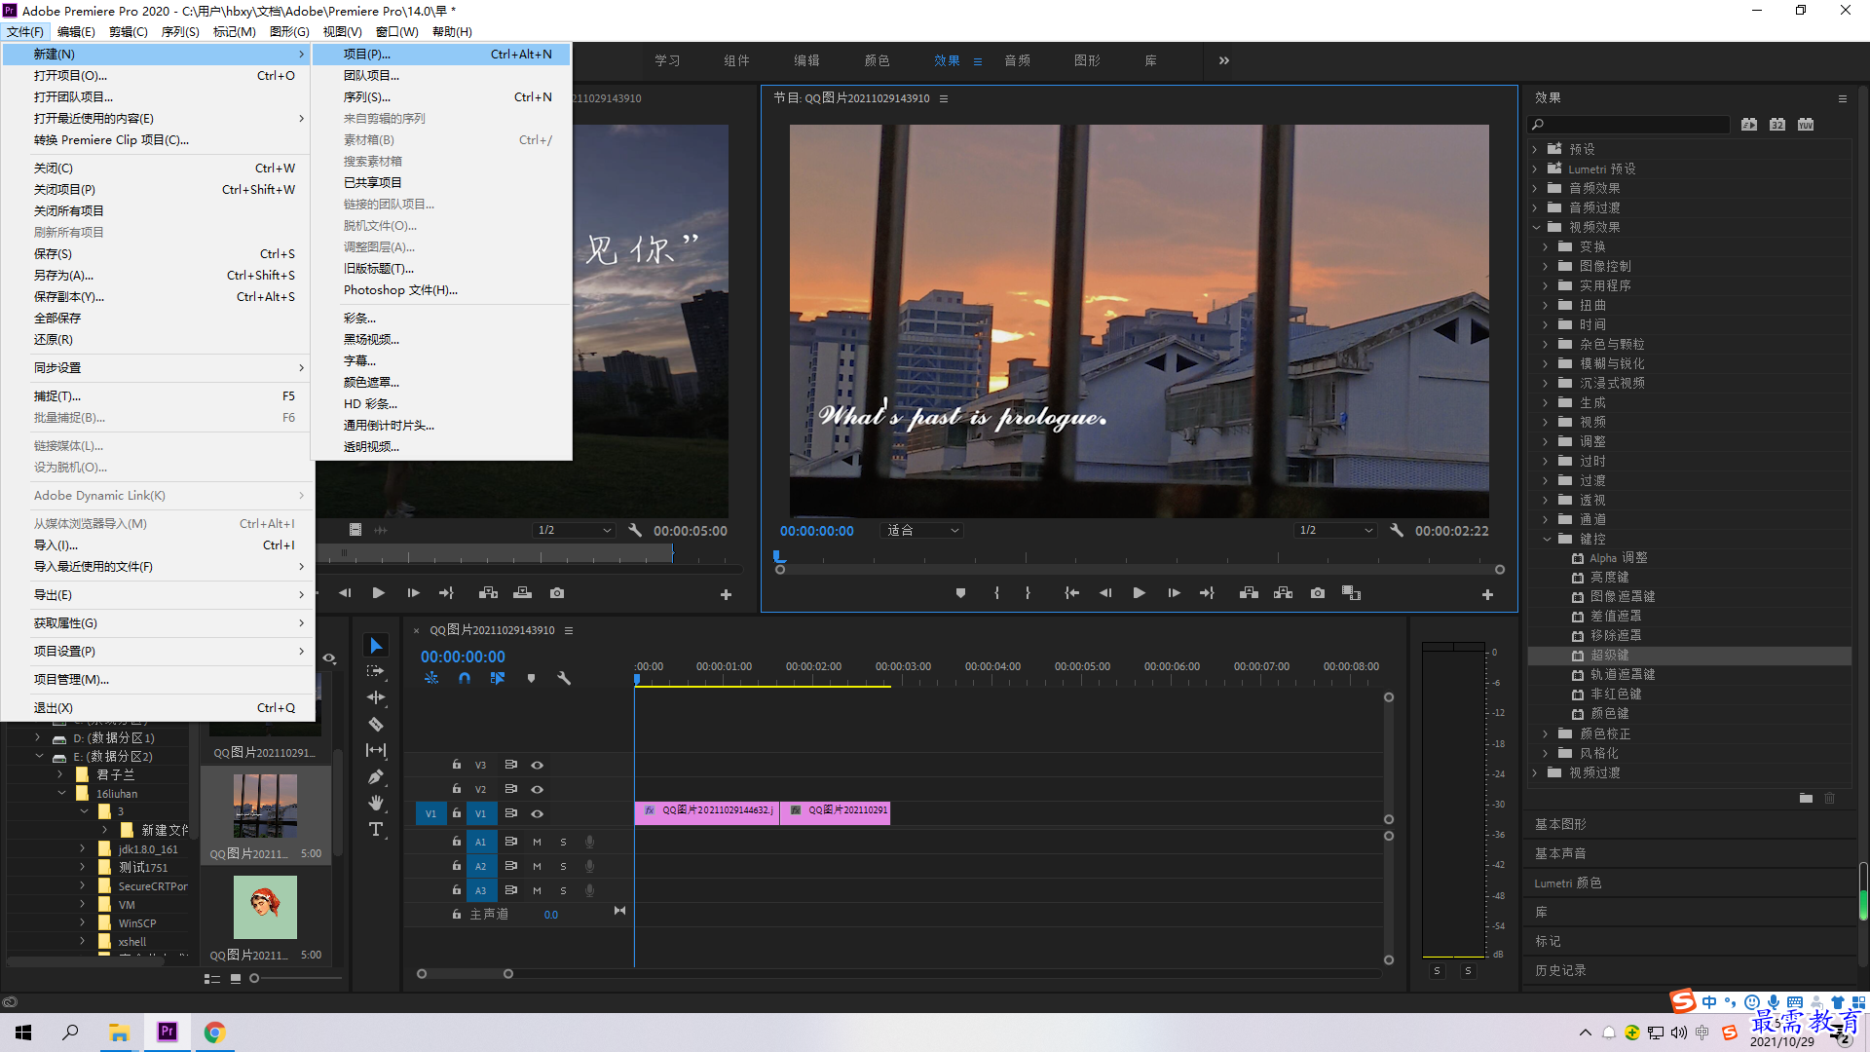Viewport: 1870px width, 1052px height.
Task: Click the window-bars photo thumbnail in project panel
Action: point(265,806)
